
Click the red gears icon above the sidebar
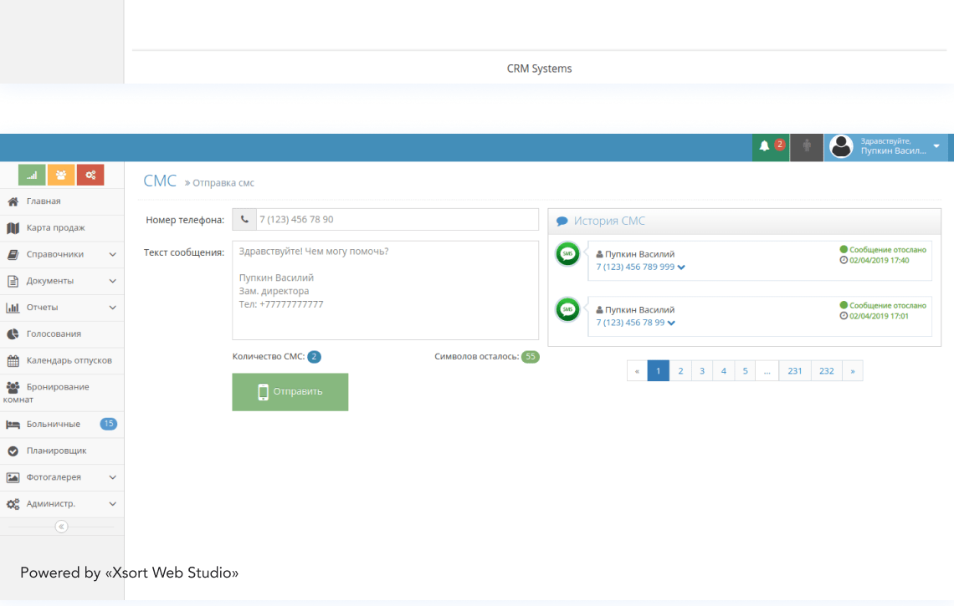pyautogui.click(x=90, y=175)
